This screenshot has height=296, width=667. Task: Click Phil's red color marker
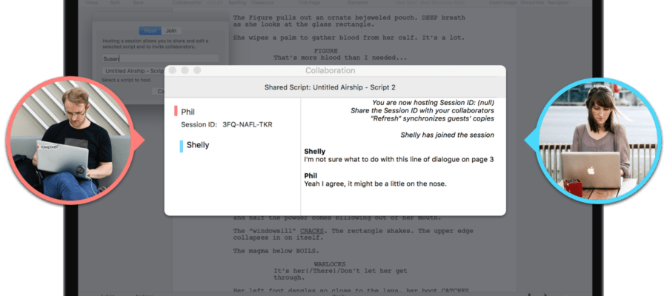point(176,112)
